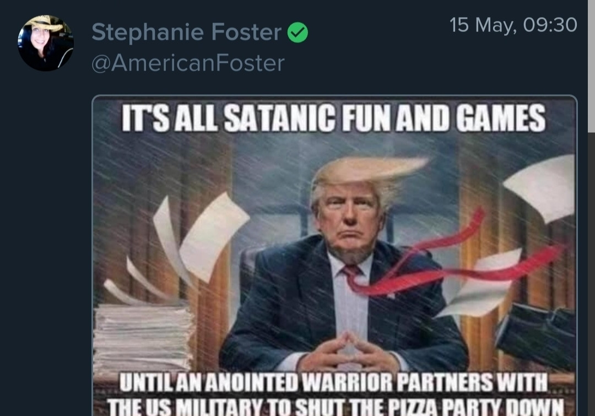Click the dark scrollbar track below the thumb
595x416 pixels.
coord(591,274)
